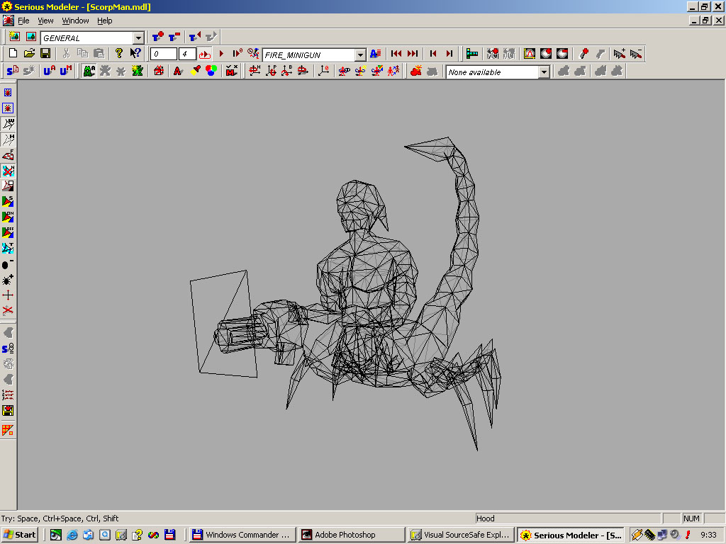This screenshot has height=544, width=726.
Task: Click the remove texture T-minus icon
Action: 174,37
